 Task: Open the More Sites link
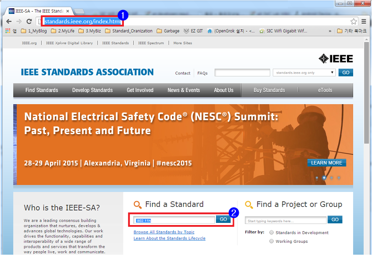tap(183, 43)
